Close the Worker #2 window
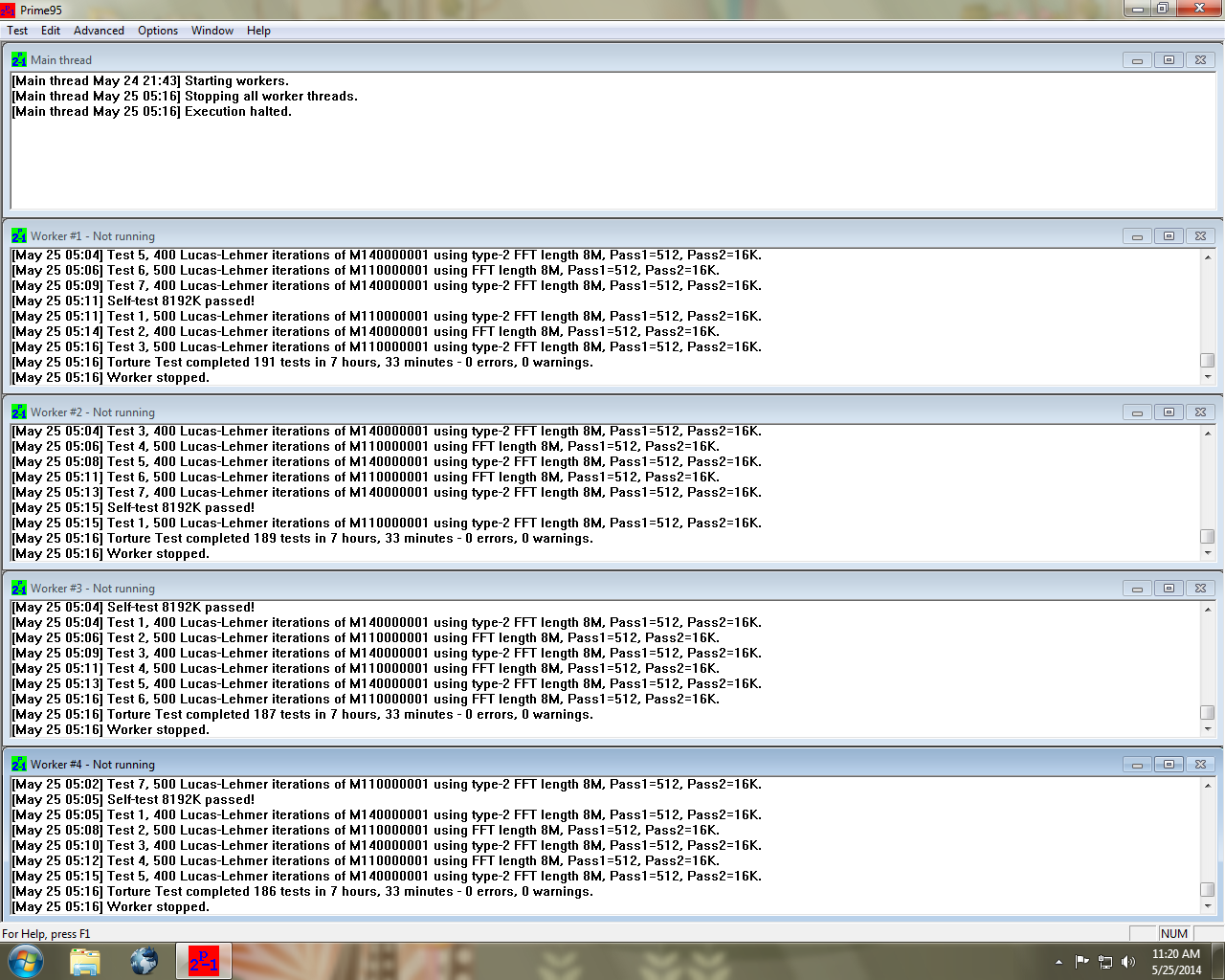Screen dimensions: 1225x980 pyautogui.click(x=1200, y=412)
